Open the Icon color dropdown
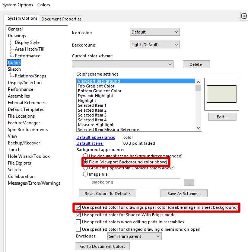248x252 pixels. click(x=155, y=32)
